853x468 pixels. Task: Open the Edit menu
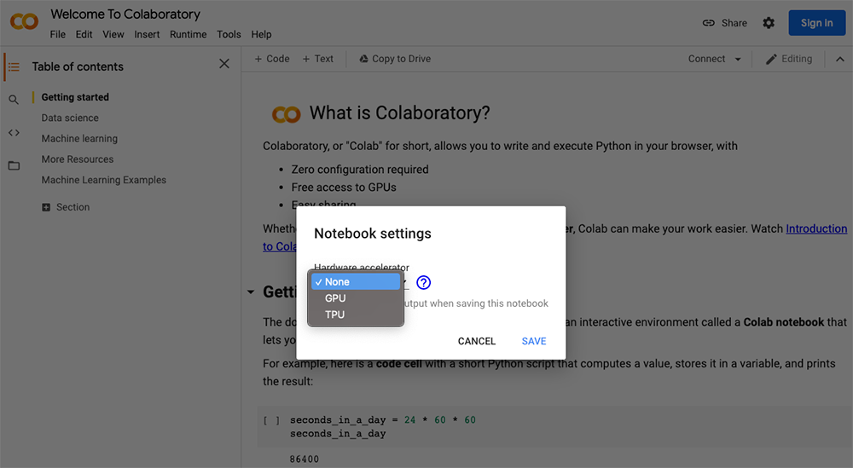84,34
